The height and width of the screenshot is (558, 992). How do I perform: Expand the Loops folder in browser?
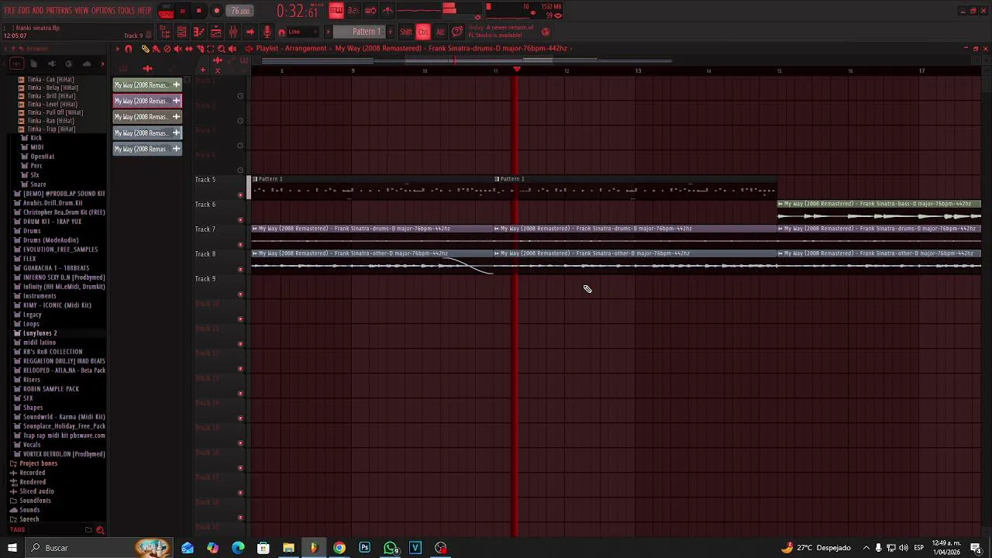(x=32, y=324)
